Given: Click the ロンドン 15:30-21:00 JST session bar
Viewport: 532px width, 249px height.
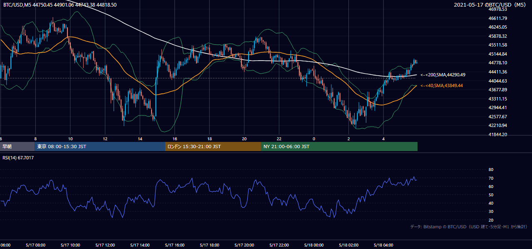Looking at the screenshot, I should pyautogui.click(x=213, y=146).
